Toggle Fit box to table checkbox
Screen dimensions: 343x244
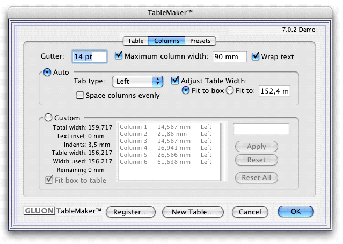[x=49, y=180]
